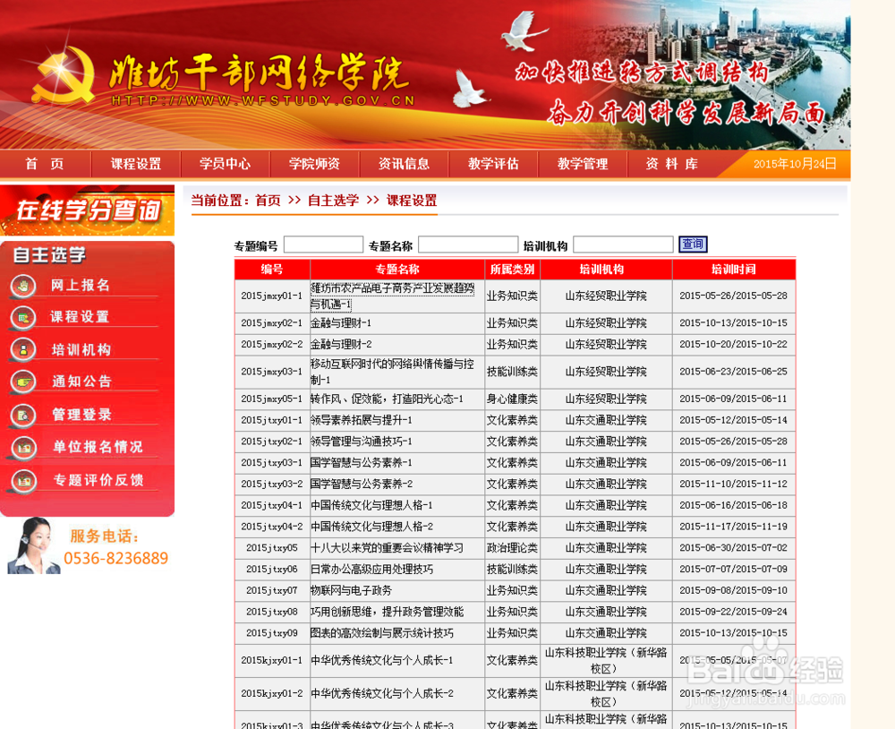Open course 中华优秀传统文化与个人成长-2
895x729 pixels.
click(x=382, y=693)
